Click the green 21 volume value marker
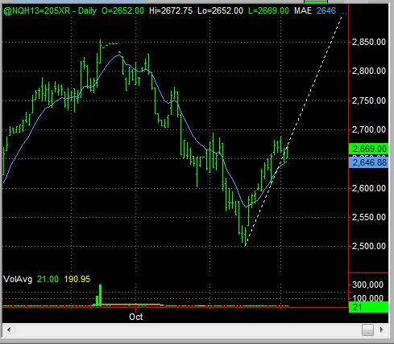The width and height of the screenshot is (394, 344). click(368, 307)
